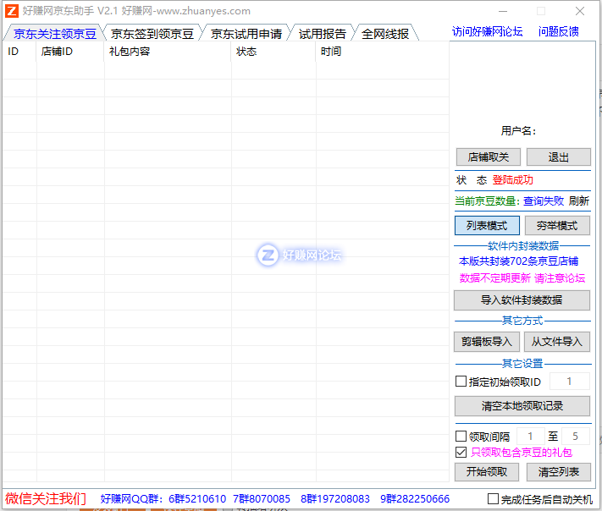Click 微信关注我们 red text
The height and width of the screenshot is (511, 602).
click(x=46, y=498)
